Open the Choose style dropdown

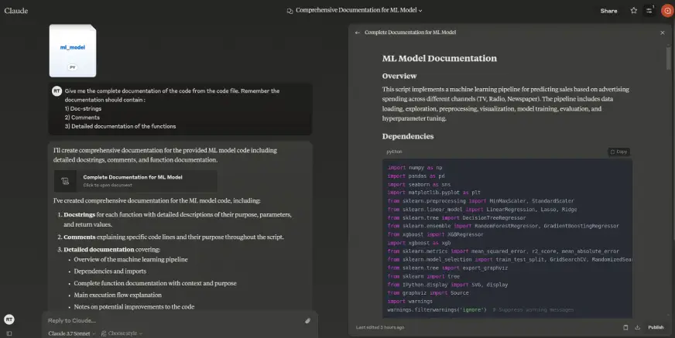pos(124,333)
